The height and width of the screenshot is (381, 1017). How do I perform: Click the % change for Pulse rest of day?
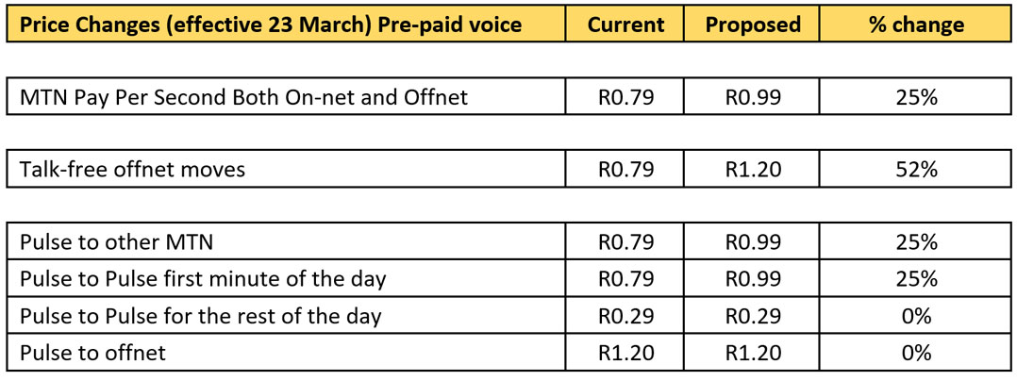coord(916,316)
